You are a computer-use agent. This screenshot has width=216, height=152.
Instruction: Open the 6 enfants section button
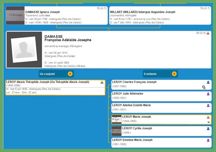tap(157, 74)
